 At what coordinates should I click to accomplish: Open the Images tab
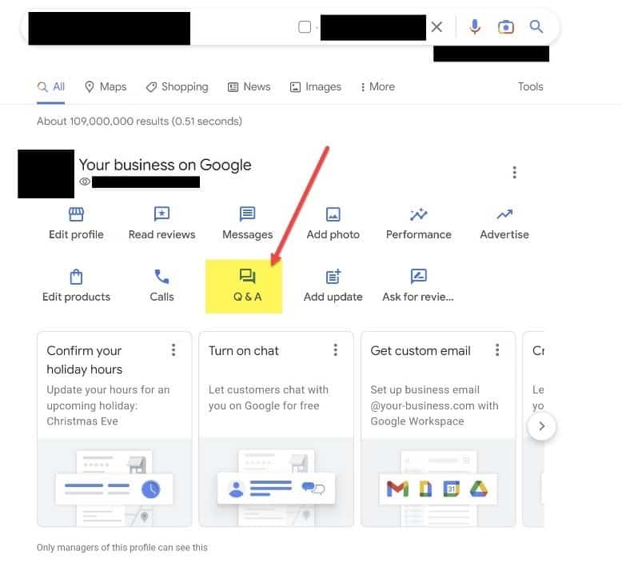pos(316,86)
